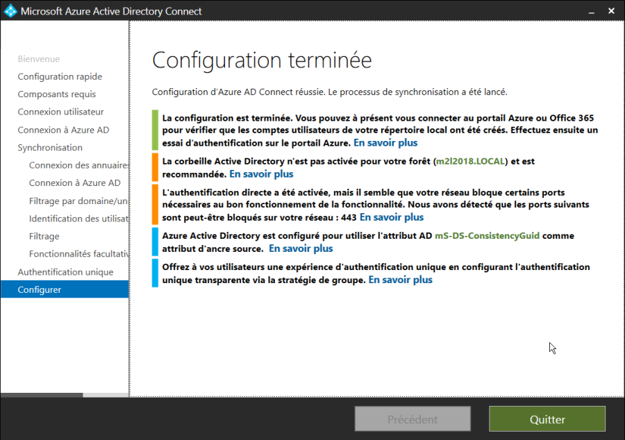
Task: Open En savoir plus link about corbeille Active Directory
Action: (261, 174)
